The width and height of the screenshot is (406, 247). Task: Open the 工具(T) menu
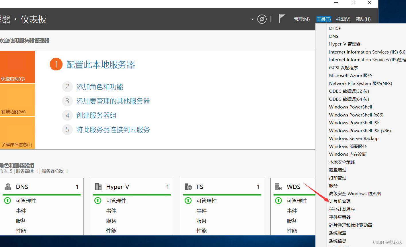pyautogui.click(x=324, y=19)
